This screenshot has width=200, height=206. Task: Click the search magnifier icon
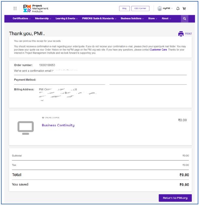[x=185, y=19]
